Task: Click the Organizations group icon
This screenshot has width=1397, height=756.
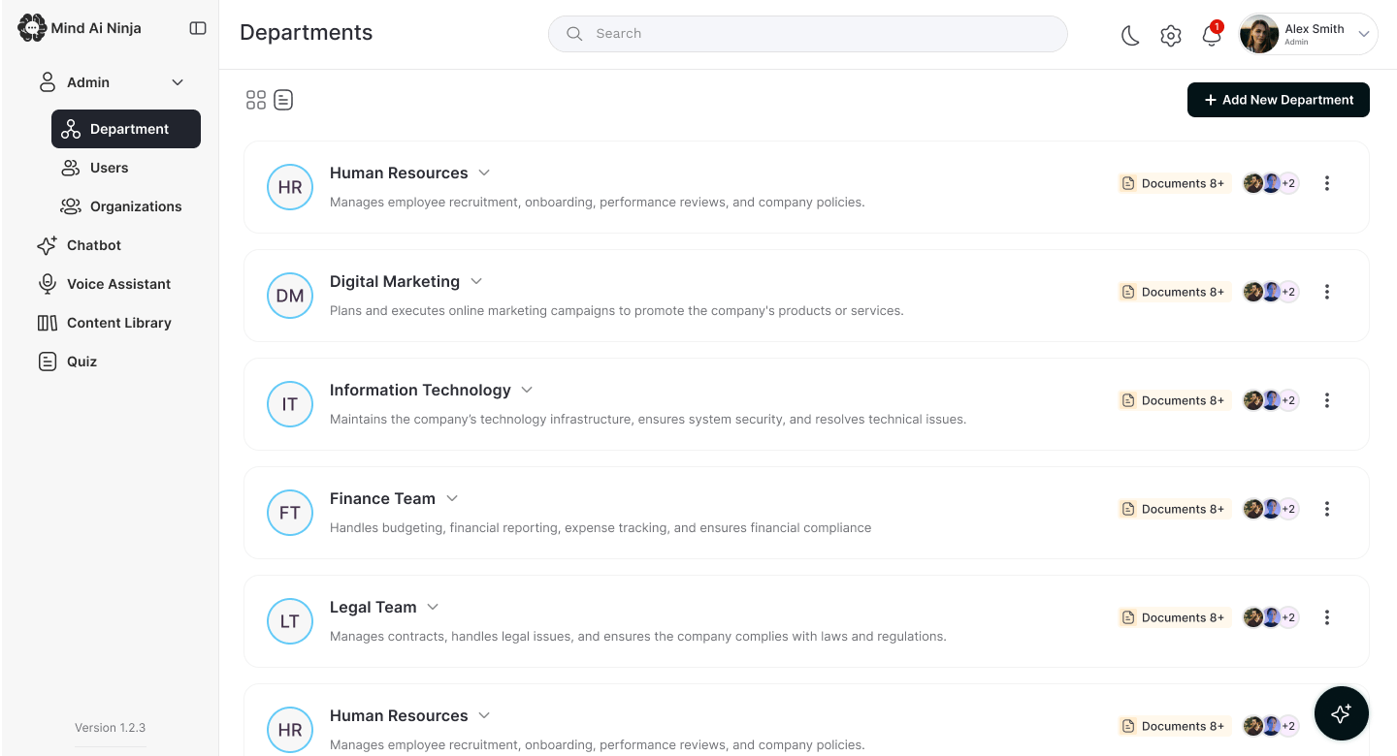Action: 70,206
